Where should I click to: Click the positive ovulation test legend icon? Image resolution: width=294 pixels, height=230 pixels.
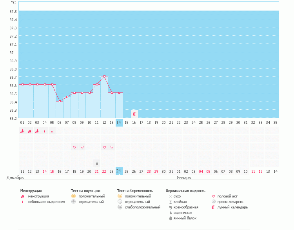pyautogui.click(x=73, y=196)
